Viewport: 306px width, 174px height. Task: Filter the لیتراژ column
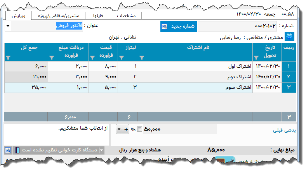pos(122,58)
